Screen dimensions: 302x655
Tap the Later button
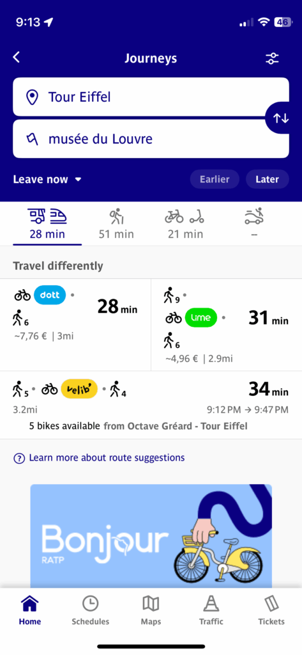click(267, 179)
